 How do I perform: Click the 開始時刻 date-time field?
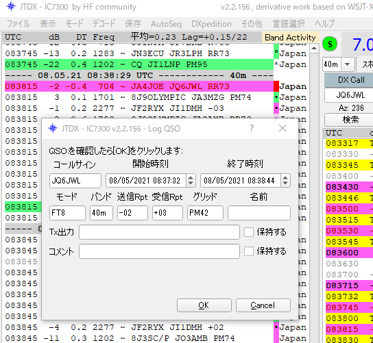click(x=146, y=181)
